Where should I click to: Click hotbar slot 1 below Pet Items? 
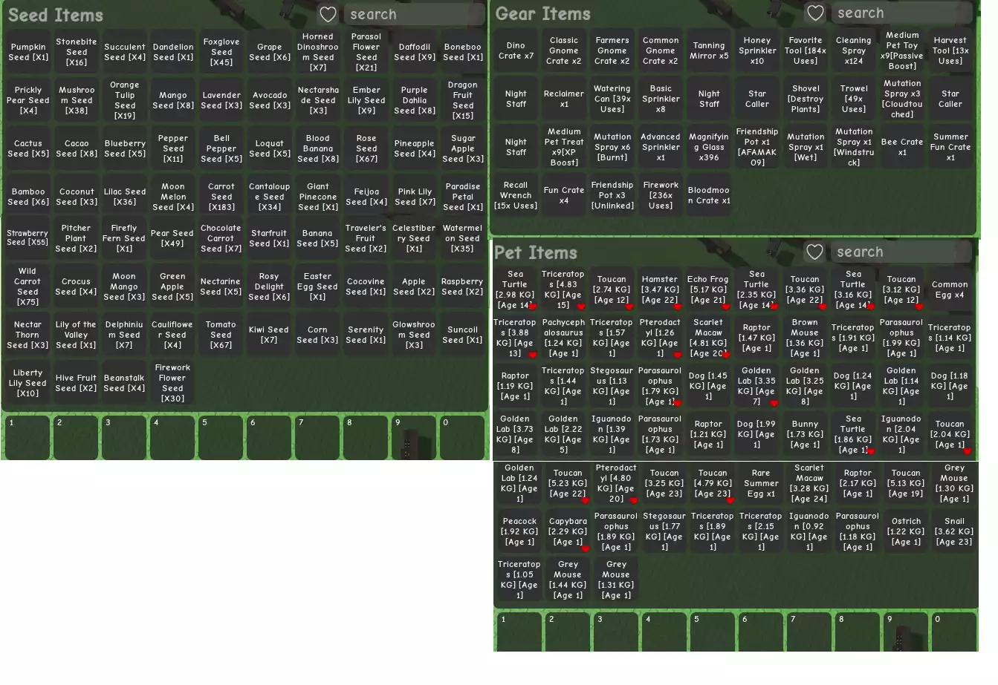click(519, 632)
